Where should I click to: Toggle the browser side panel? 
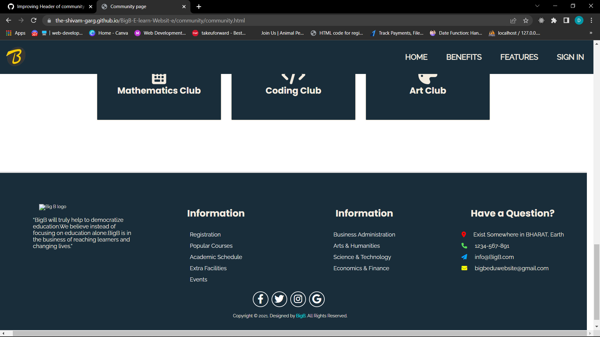click(566, 21)
